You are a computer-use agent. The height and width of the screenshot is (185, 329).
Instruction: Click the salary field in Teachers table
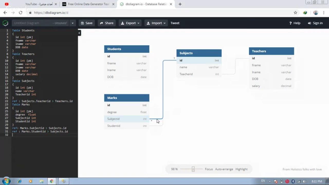click(x=271, y=86)
